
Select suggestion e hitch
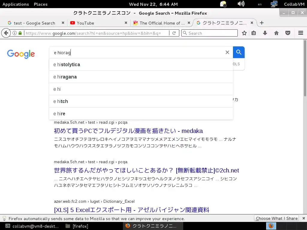coord(141,102)
